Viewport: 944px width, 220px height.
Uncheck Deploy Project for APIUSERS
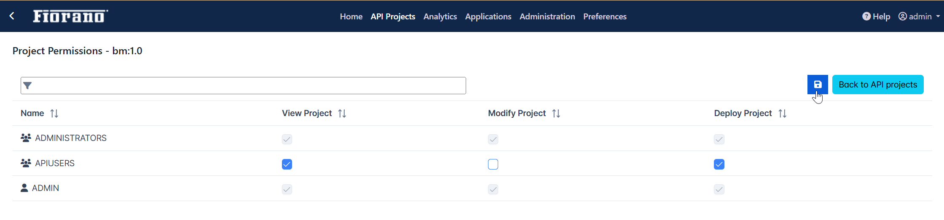point(719,164)
